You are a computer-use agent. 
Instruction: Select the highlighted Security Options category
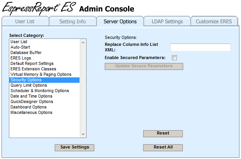[x=44, y=80]
